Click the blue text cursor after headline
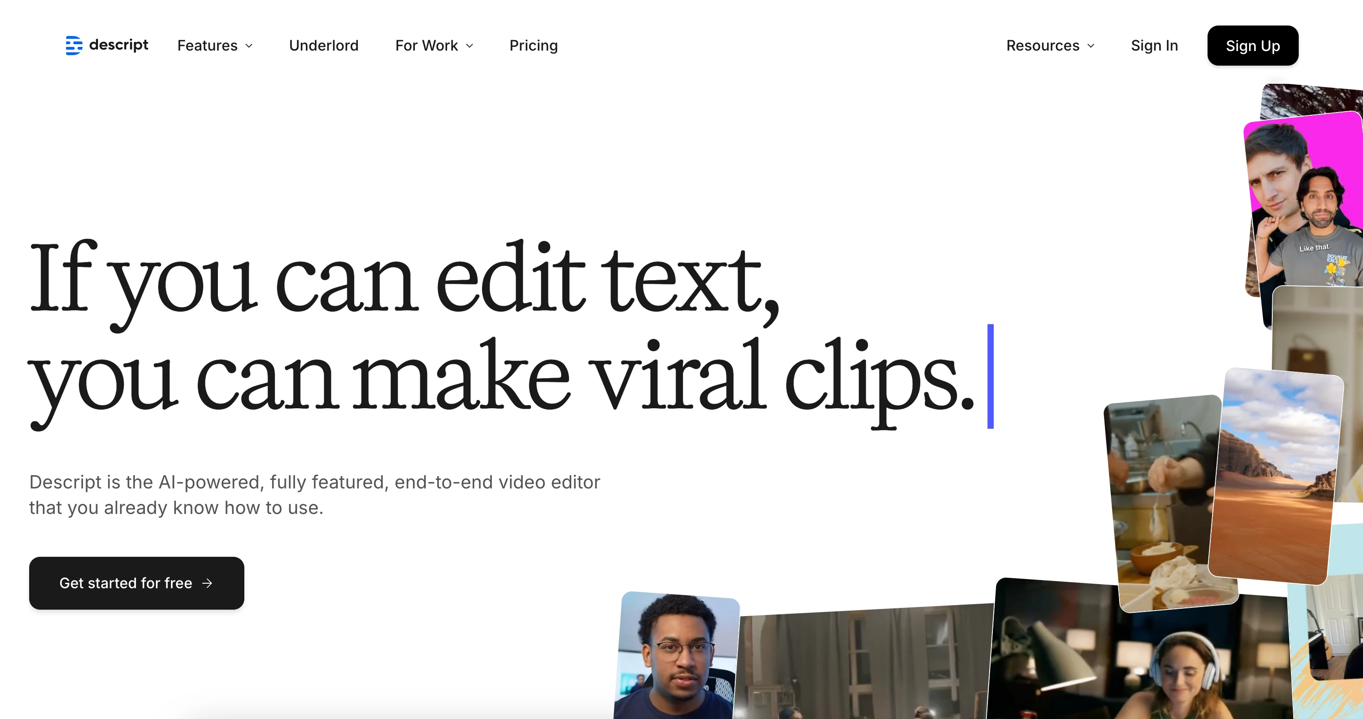1363x719 pixels. click(x=990, y=376)
